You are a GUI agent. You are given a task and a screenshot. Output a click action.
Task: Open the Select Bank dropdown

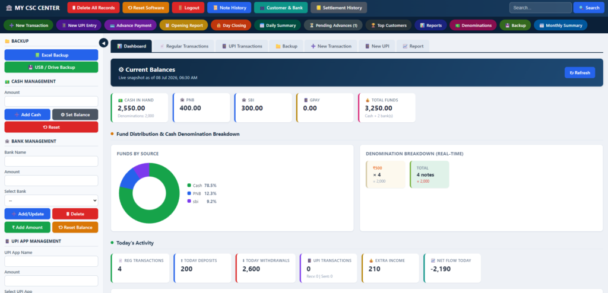click(51, 200)
